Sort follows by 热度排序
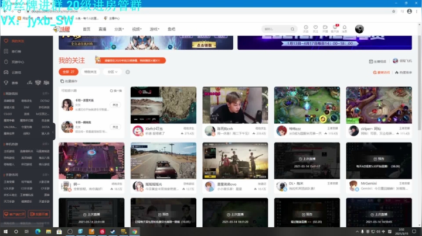Screen dimensions: 422x236 [x=403, y=72]
